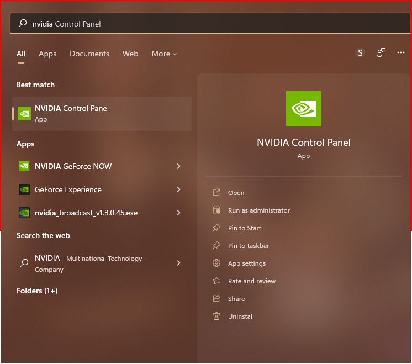Open the three-dot more options menu

pyautogui.click(x=401, y=53)
